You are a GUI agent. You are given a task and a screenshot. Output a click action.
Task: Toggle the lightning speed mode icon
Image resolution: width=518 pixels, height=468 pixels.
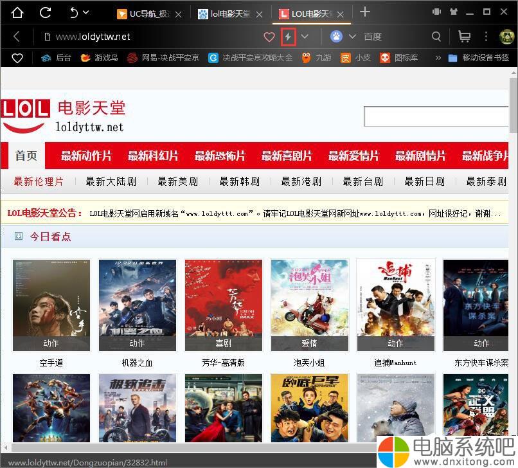[x=288, y=37]
